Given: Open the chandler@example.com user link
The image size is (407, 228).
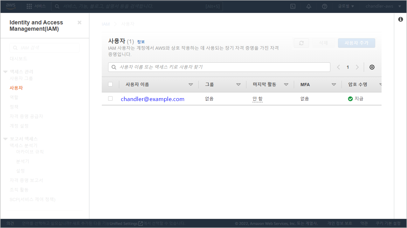Looking at the screenshot, I should pyautogui.click(x=153, y=99).
